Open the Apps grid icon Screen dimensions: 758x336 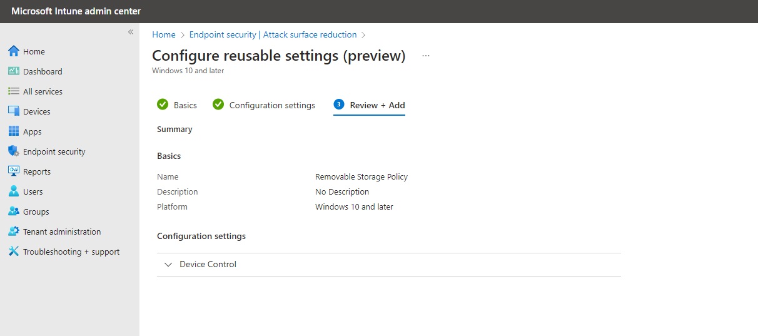click(14, 131)
